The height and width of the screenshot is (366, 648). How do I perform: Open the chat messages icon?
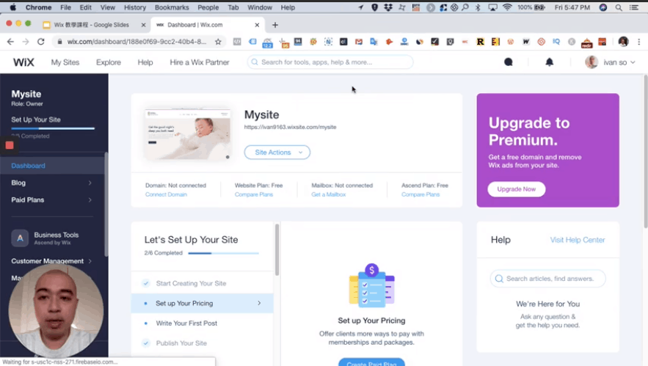(x=509, y=62)
